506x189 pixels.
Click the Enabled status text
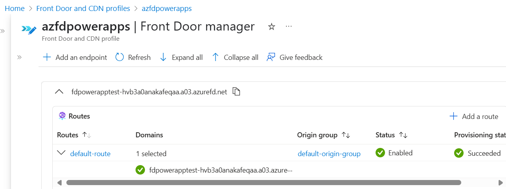coord(400,153)
